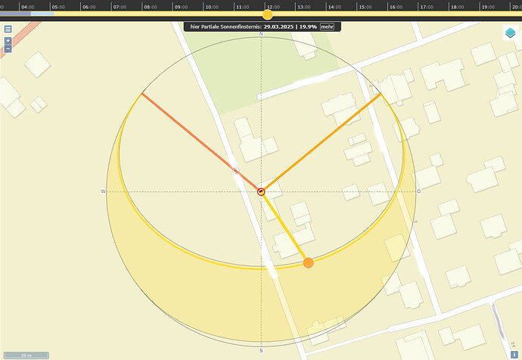Click the S compass label

(261, 350)
